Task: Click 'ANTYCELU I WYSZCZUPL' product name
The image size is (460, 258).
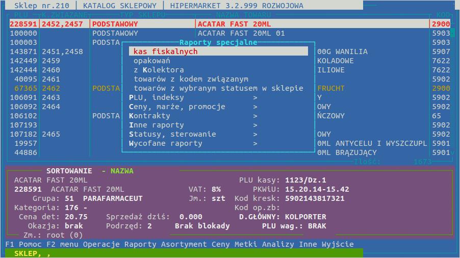Action: (381, 143)
